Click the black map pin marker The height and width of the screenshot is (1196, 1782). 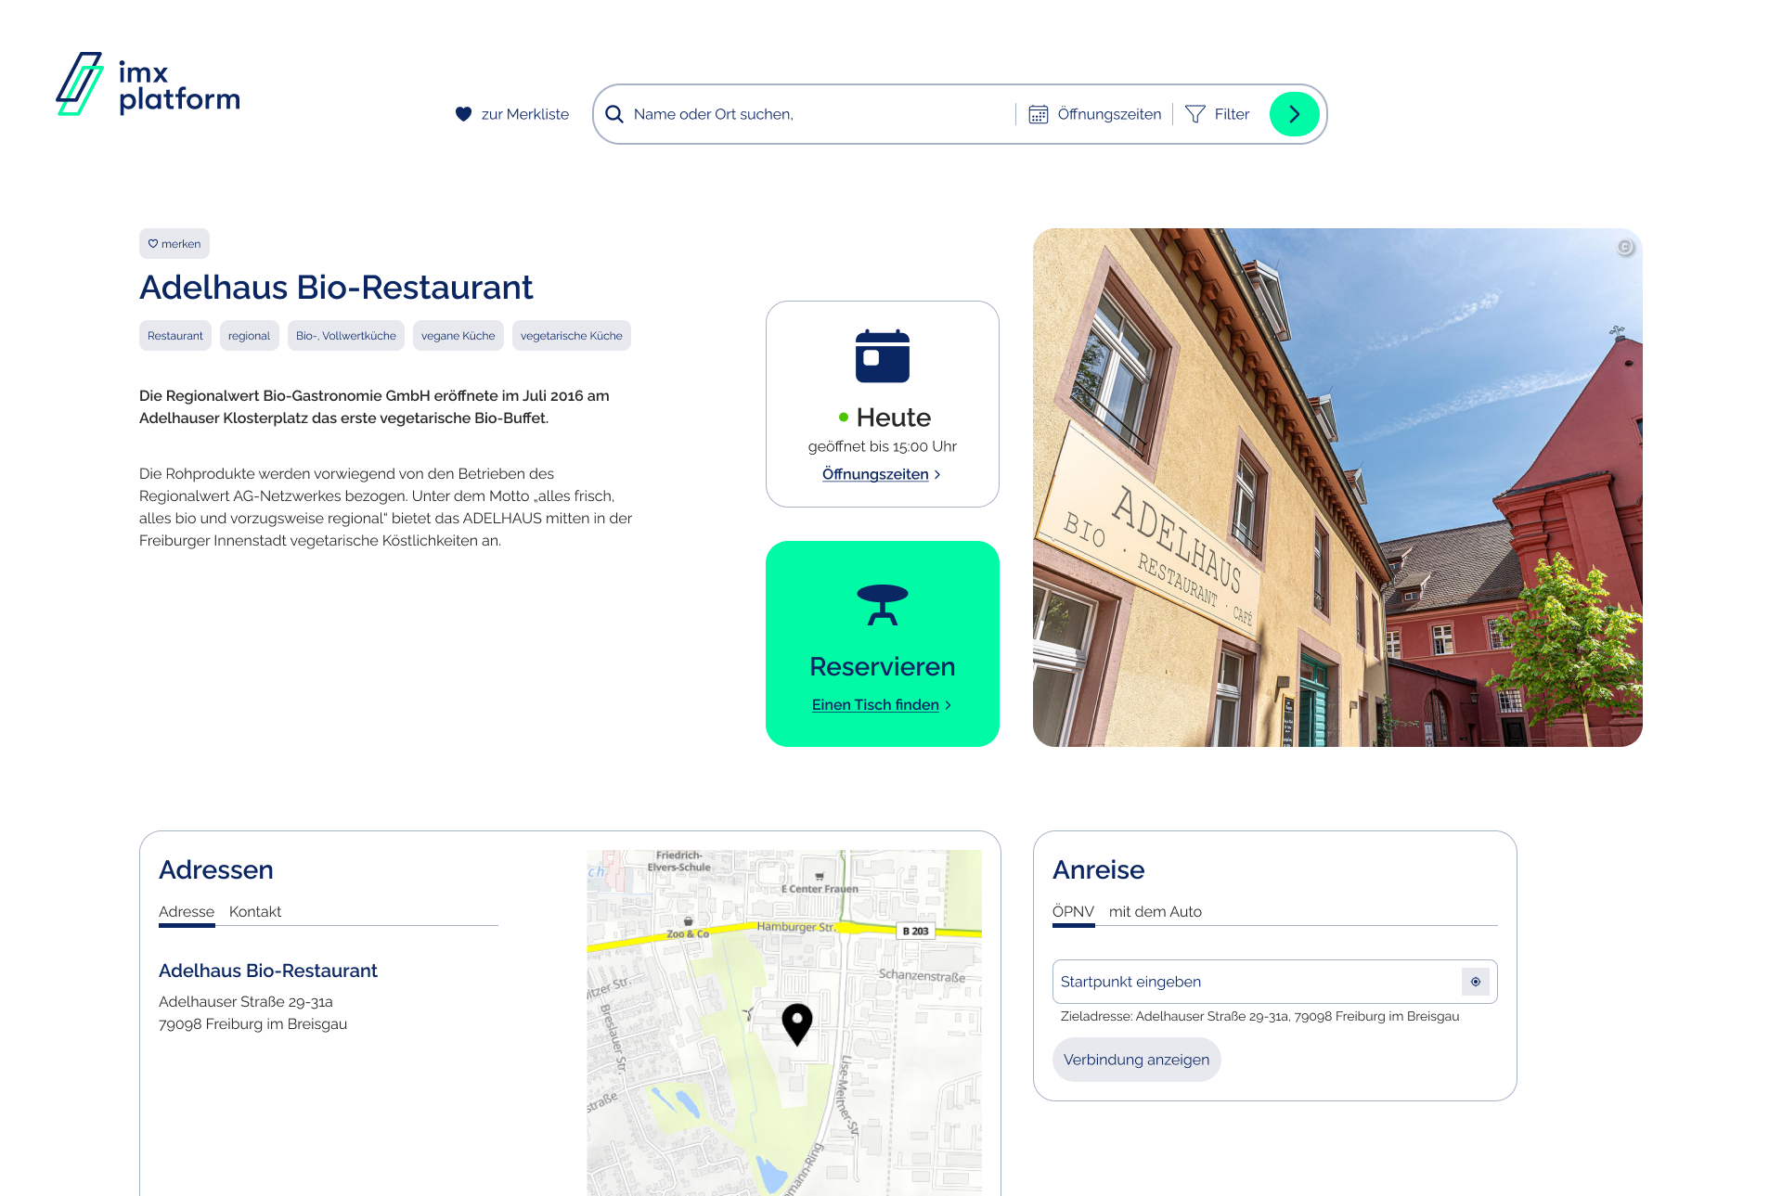(797, 1024)
